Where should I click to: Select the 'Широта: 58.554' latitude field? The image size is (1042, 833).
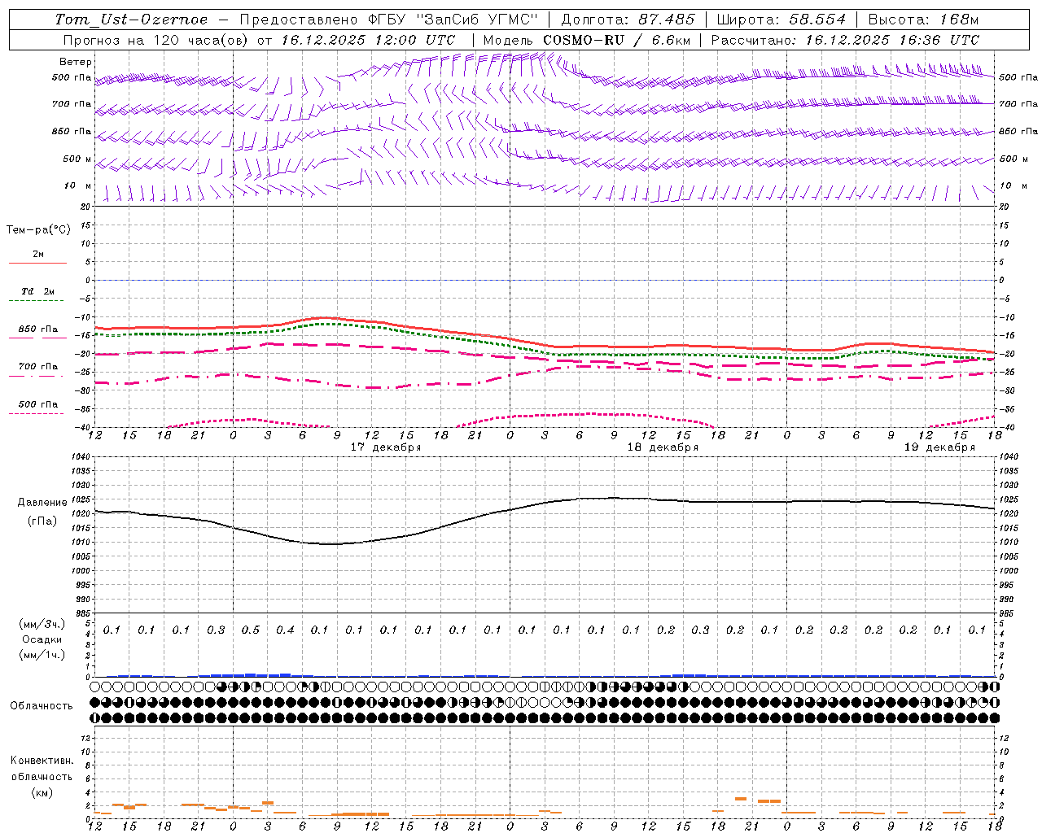[781, 20]
